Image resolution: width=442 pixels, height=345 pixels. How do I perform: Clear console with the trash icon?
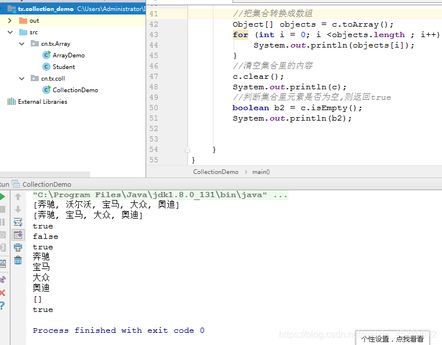[x=18, y=260]
